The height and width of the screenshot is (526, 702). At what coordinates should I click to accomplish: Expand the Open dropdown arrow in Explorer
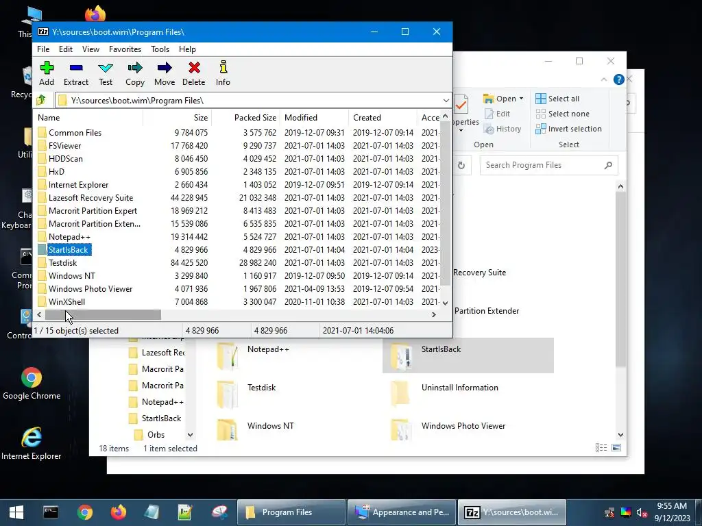(x=521, y=99)
